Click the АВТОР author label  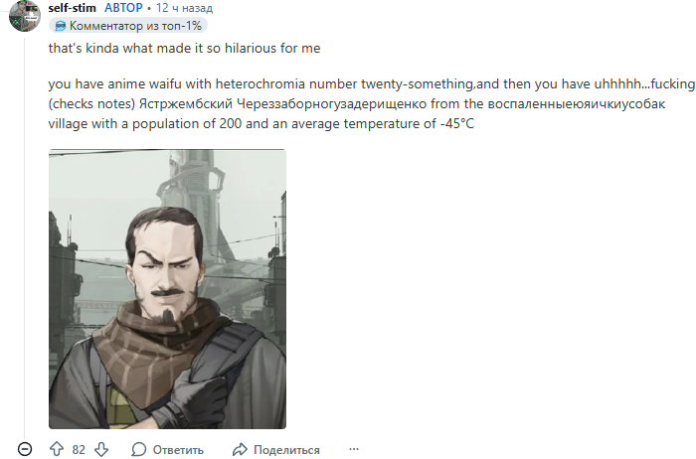pyautogui.click(x=123, y=8)
